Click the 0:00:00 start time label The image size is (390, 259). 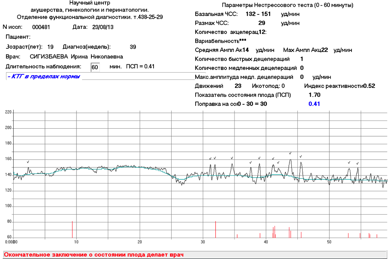(9, 242)
